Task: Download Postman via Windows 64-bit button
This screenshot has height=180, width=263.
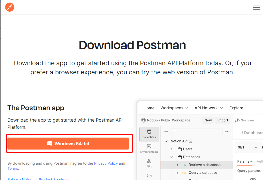Action: pos(68,144)
